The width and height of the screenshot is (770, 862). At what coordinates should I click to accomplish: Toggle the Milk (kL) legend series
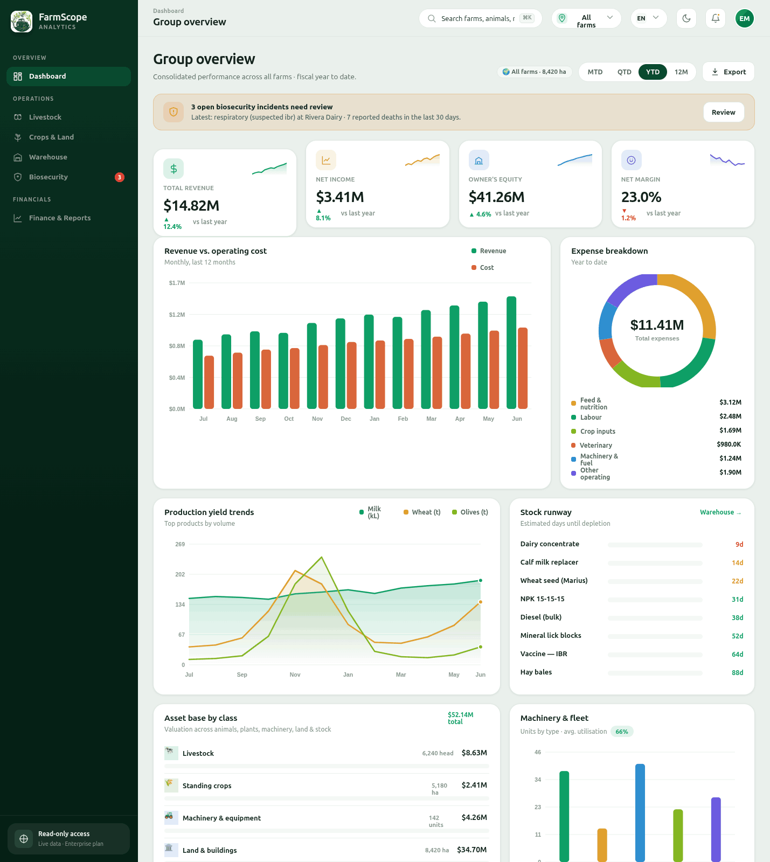(370, 512)
